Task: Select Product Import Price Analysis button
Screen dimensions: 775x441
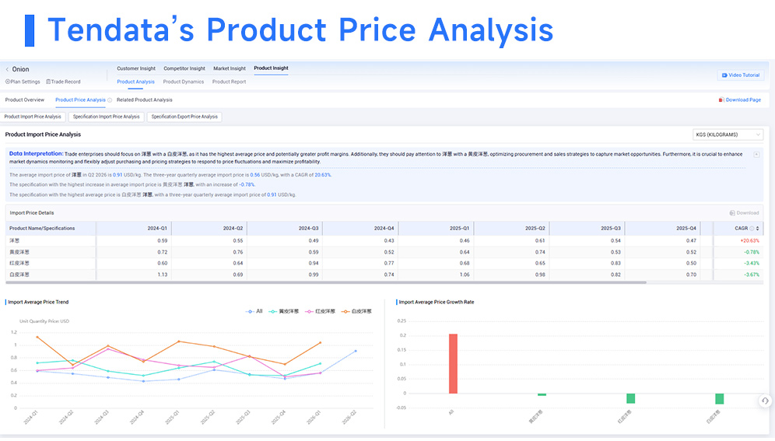Action: 33,117
